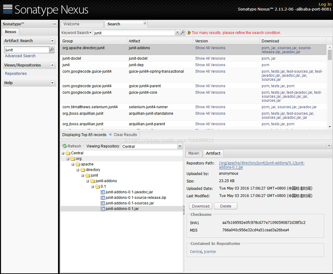Click the Delete button for the artifact
Image resolution: width=333 pixels, height=274 pixels.
tap(226, 206)
